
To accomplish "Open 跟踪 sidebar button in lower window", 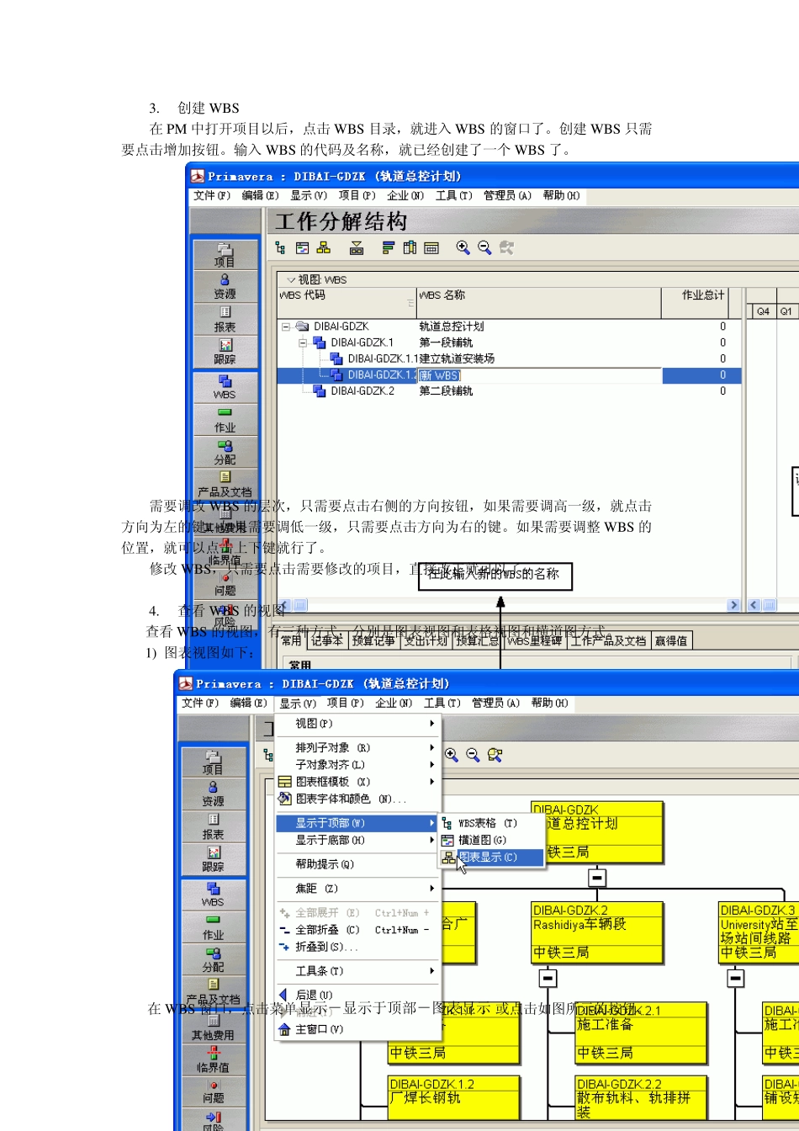I will 213,859.
